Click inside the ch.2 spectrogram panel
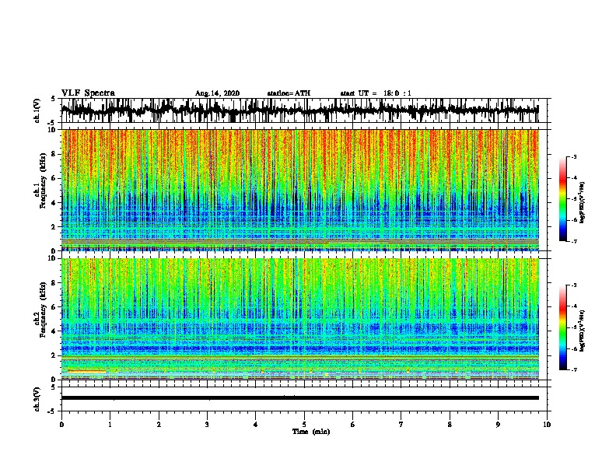 point(299,319)
